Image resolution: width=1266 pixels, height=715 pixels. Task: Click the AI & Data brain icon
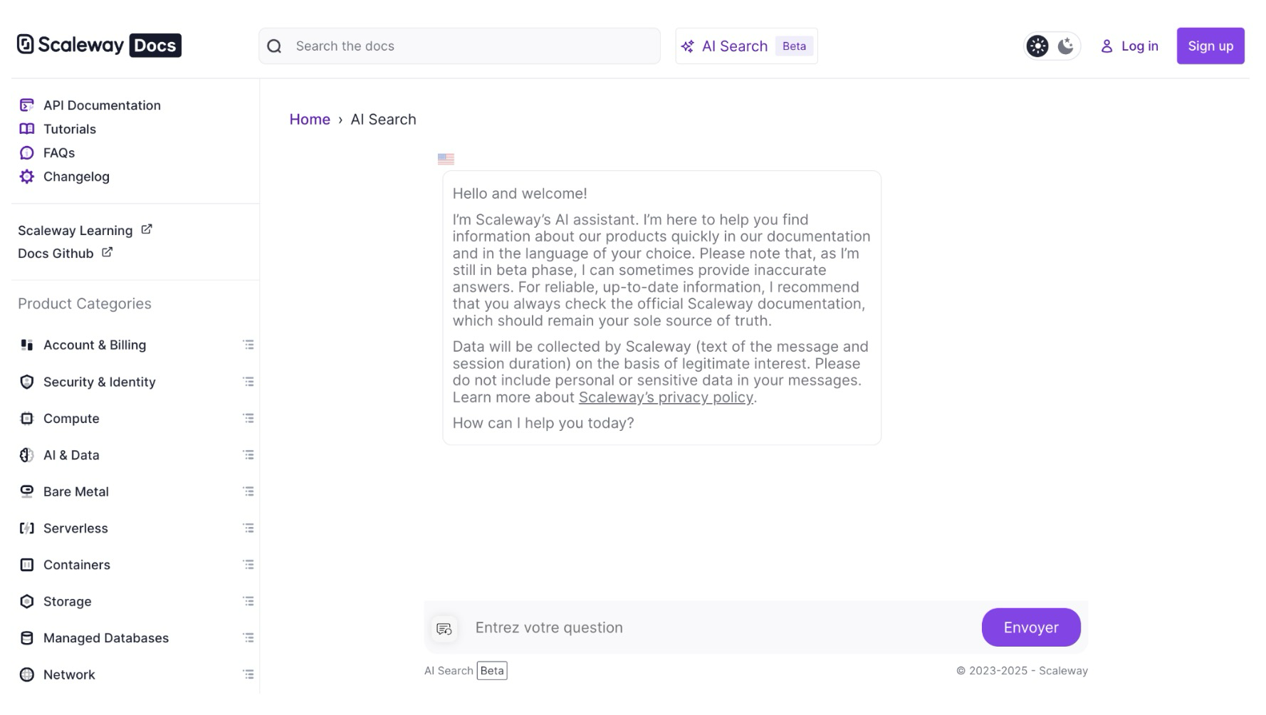coord(27,455)
